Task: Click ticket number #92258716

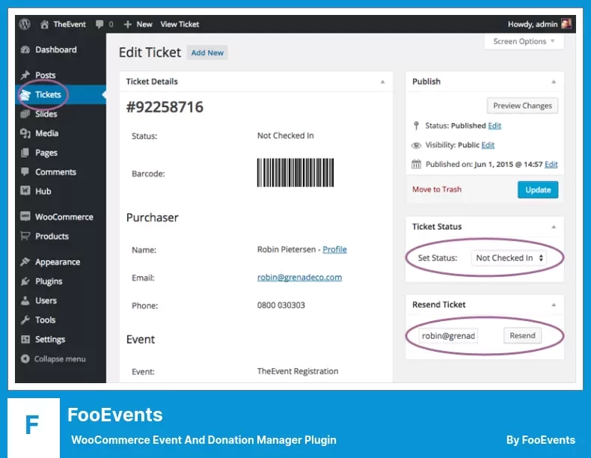Action: (x=165, y=107)
